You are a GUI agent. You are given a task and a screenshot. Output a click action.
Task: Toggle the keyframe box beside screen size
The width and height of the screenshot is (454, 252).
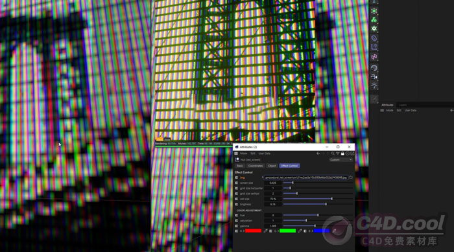coord(237,183)
